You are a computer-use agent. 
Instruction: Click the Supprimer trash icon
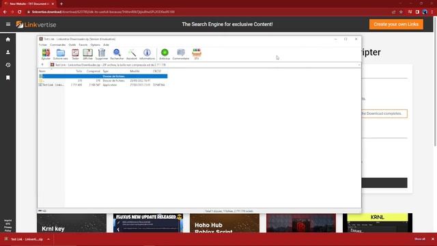tap(102, 54)
